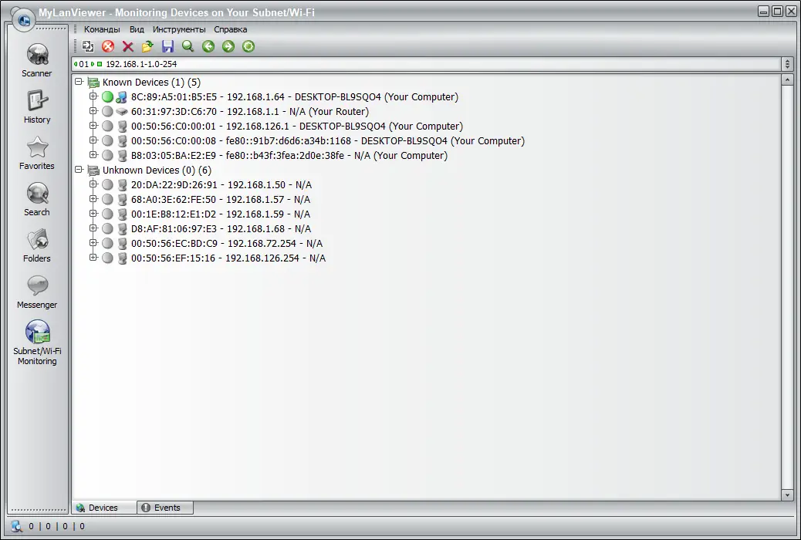Open the Команды menu

(x=102, y=29)
